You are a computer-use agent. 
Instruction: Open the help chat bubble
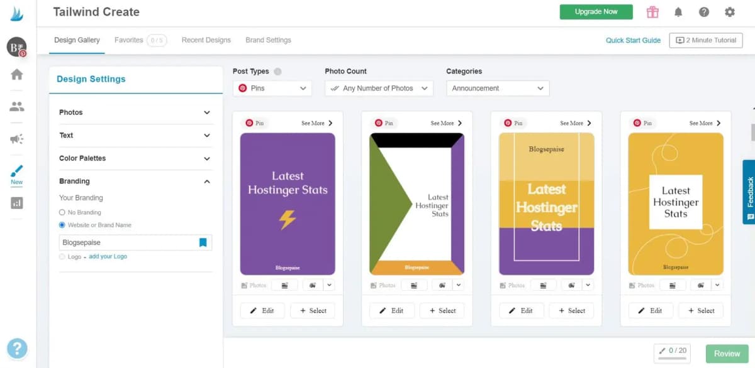tap(17, 348)
